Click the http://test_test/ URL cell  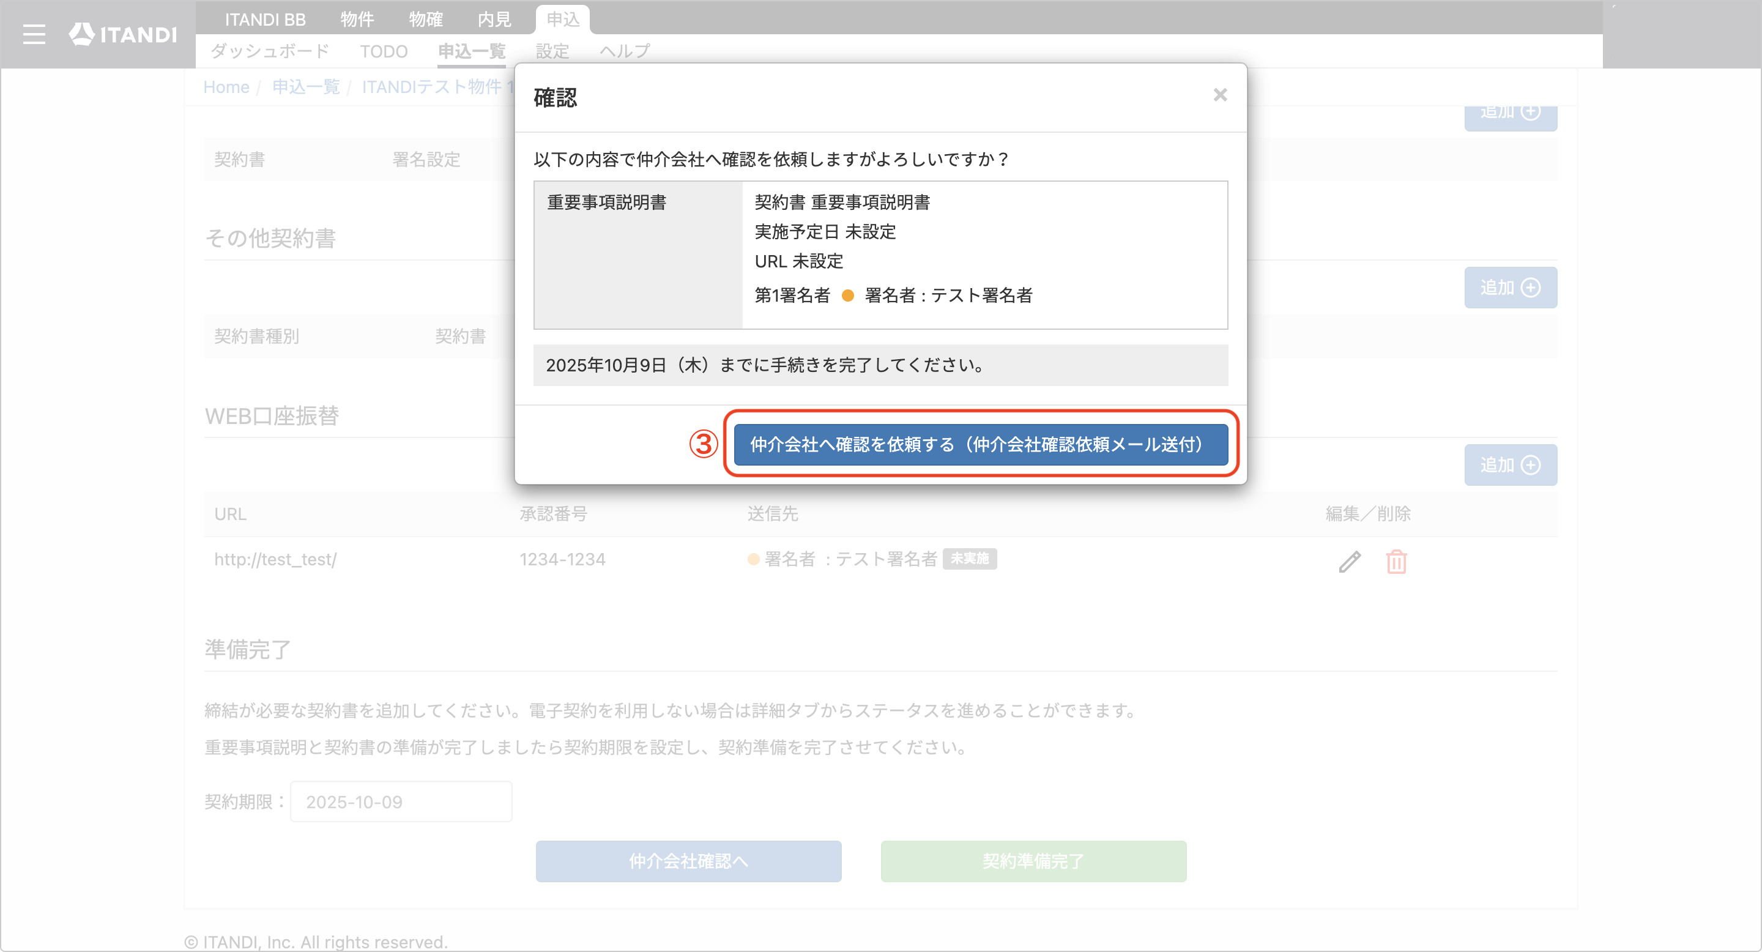(x=275, y=559)
